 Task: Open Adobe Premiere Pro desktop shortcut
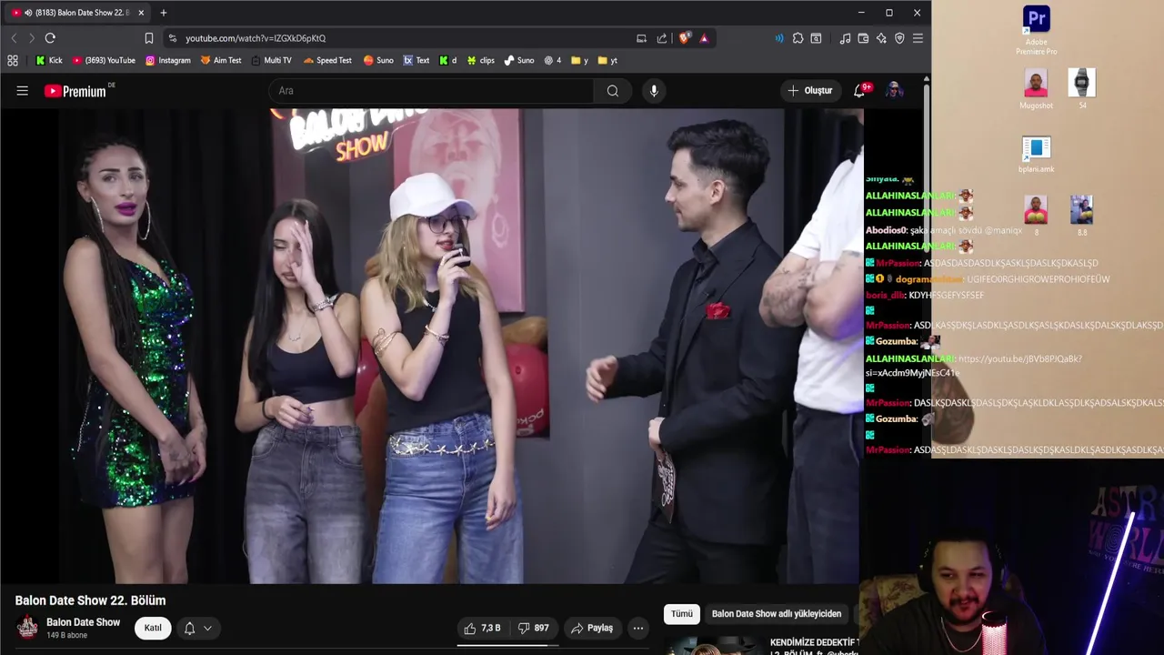[x=1036, y=30]
